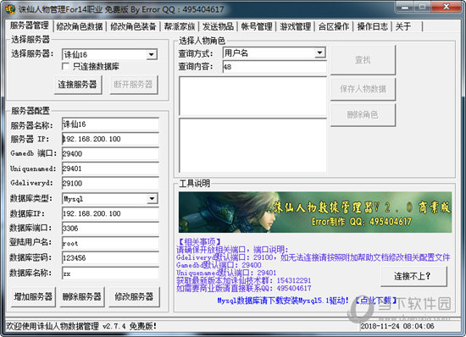This screenshot has width=466, height=337.
Task: Open the 查询方式 用户名 dropdown
Action: click(x=319, y=52)
